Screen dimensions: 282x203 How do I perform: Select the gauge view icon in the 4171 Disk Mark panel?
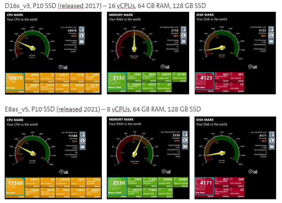pos(251,172)
